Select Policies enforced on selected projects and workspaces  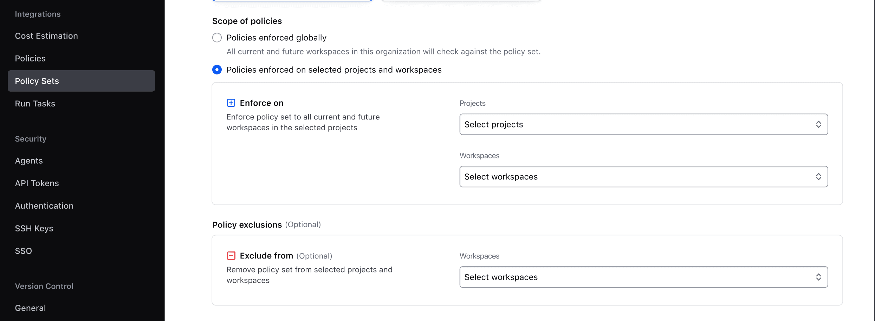pos(217,70)
